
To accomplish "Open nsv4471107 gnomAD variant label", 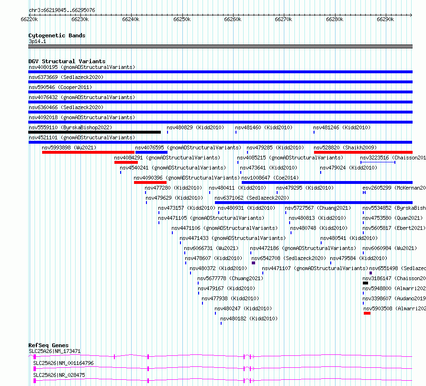I will pos(315,268).
